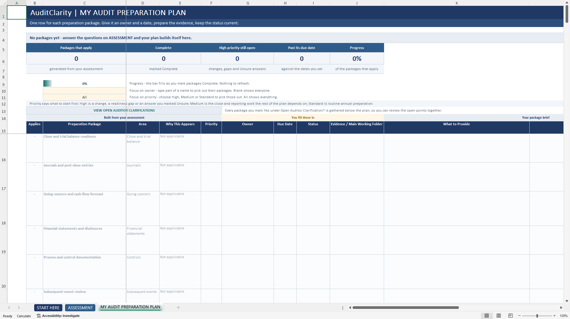Click vertical scrollbar up arrow
The height and width of the screenshot is (319, 570).
[567, 2]
